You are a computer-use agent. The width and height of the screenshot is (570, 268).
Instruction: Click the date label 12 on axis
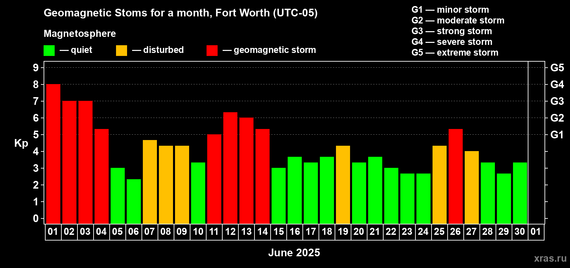[230, 232]
